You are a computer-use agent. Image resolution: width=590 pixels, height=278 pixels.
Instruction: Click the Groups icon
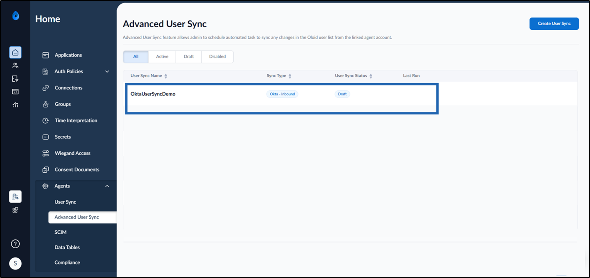[46, 104]
